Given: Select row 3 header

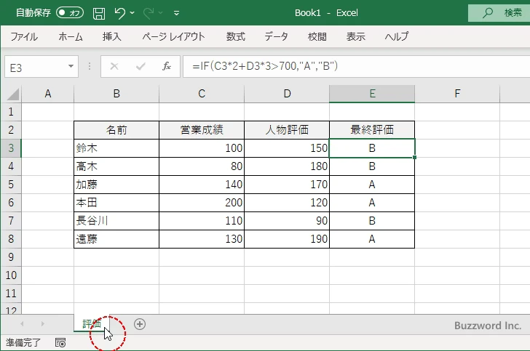Looking at the screenshot, I should [11, 148].
